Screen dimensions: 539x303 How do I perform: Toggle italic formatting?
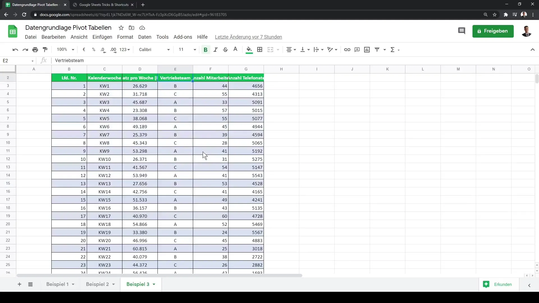[x=215, y=50]
